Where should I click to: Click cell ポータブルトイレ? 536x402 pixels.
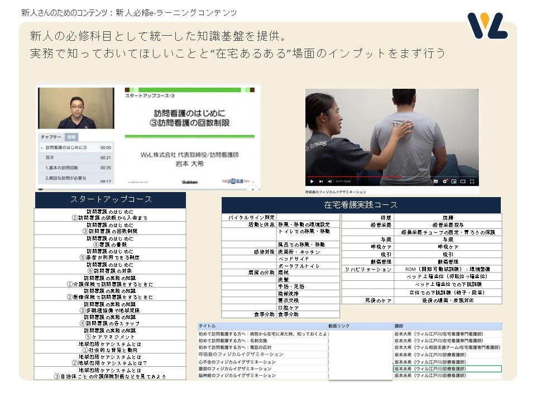click(308, 266)
